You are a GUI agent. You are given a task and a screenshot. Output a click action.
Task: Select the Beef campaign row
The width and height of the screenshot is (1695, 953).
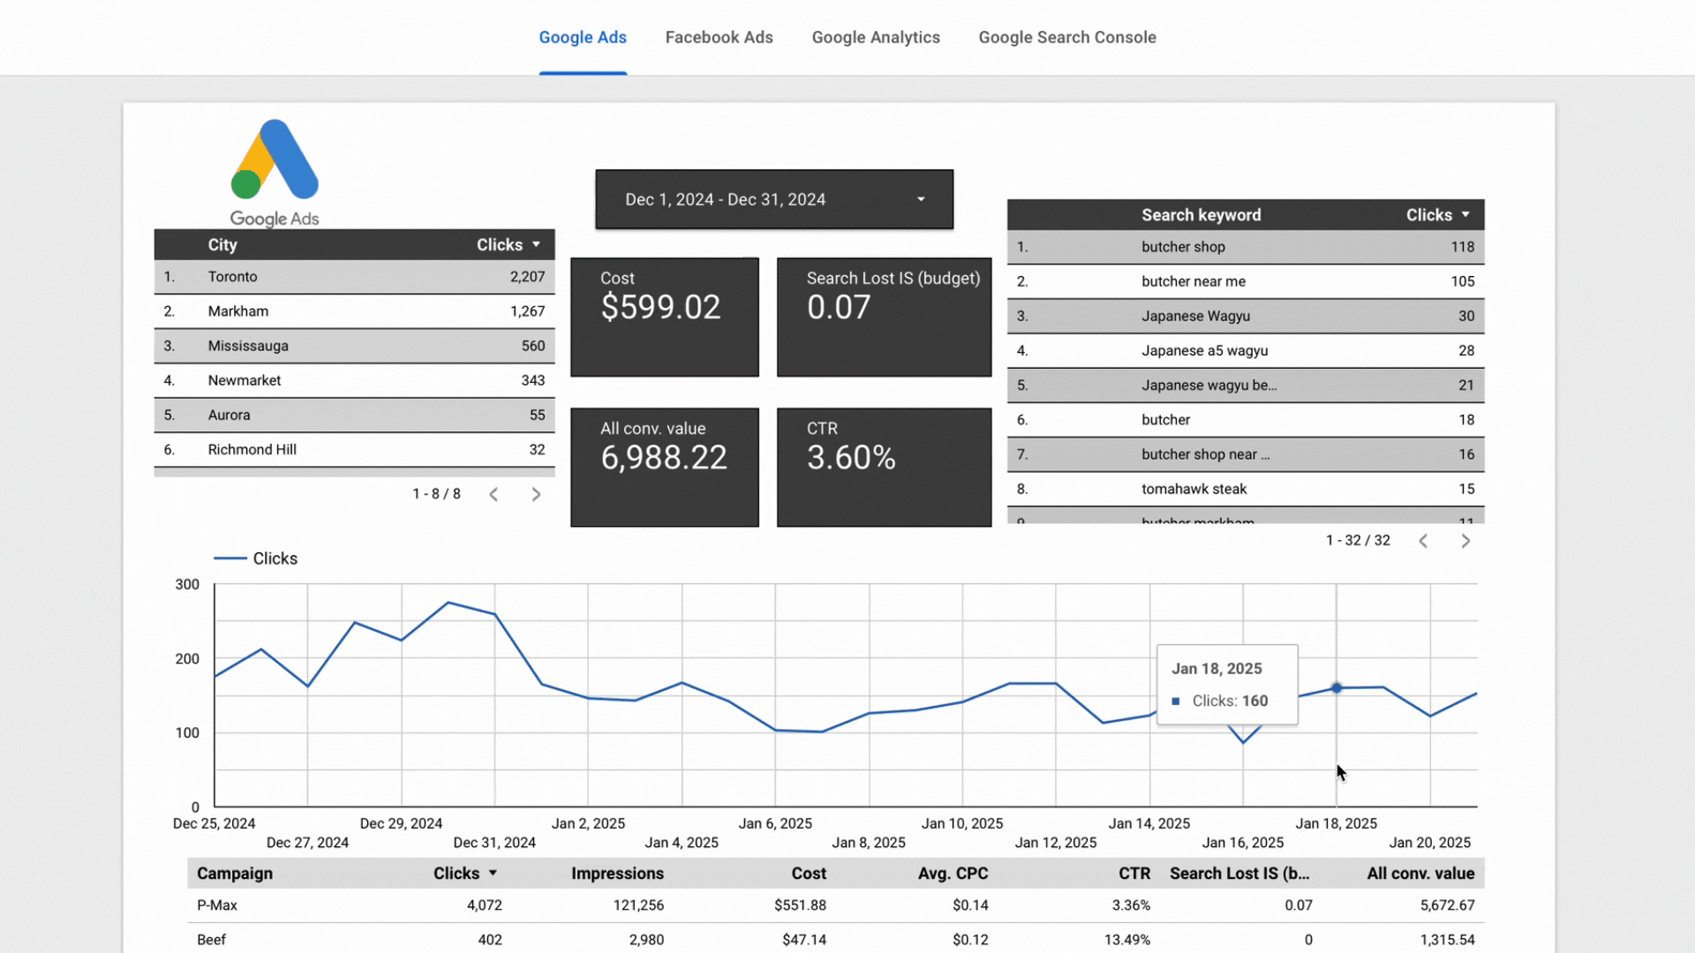pos(835,939)
